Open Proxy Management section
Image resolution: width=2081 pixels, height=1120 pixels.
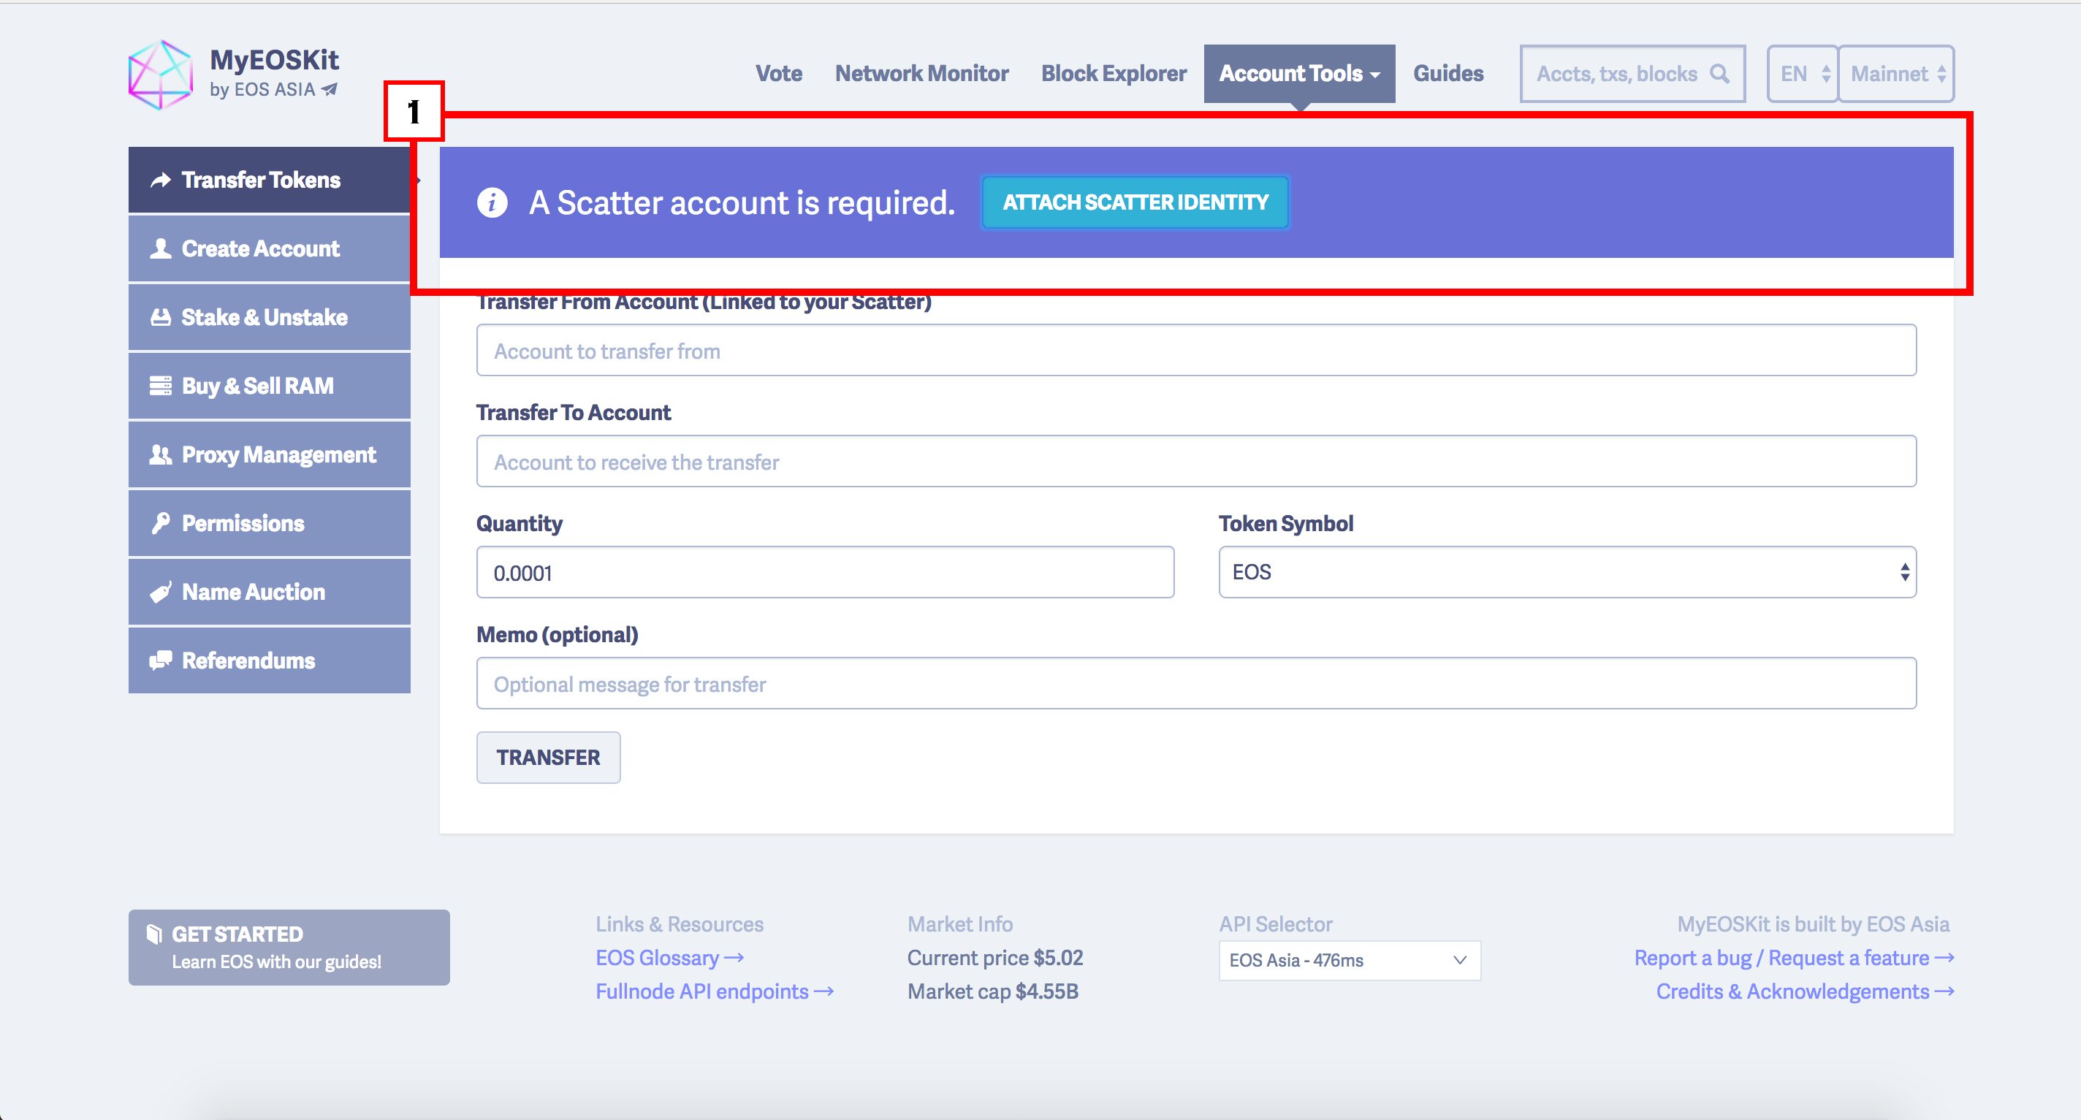pos(269,454)
